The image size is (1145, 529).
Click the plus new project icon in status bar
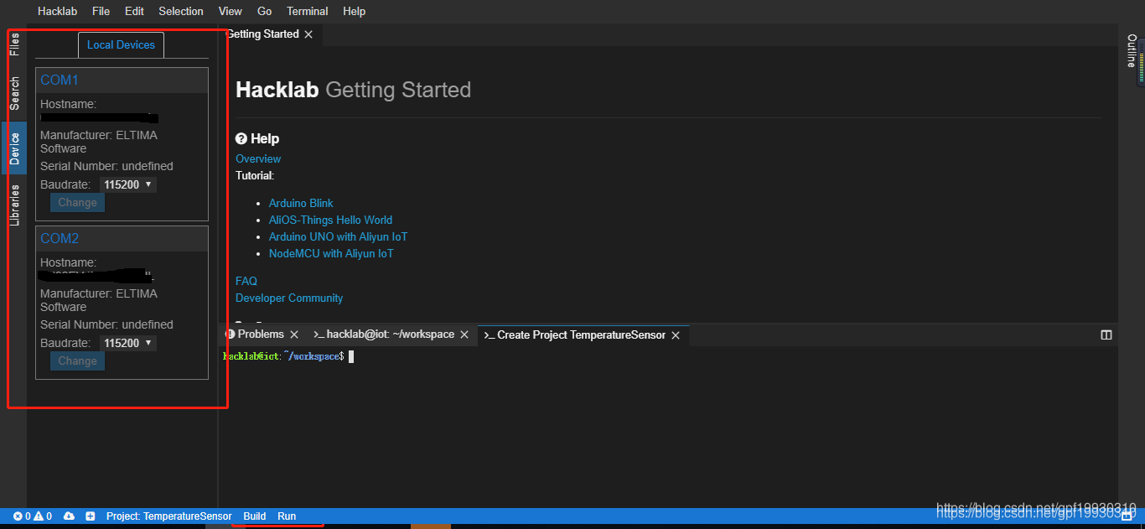click(x=90, y=516)
